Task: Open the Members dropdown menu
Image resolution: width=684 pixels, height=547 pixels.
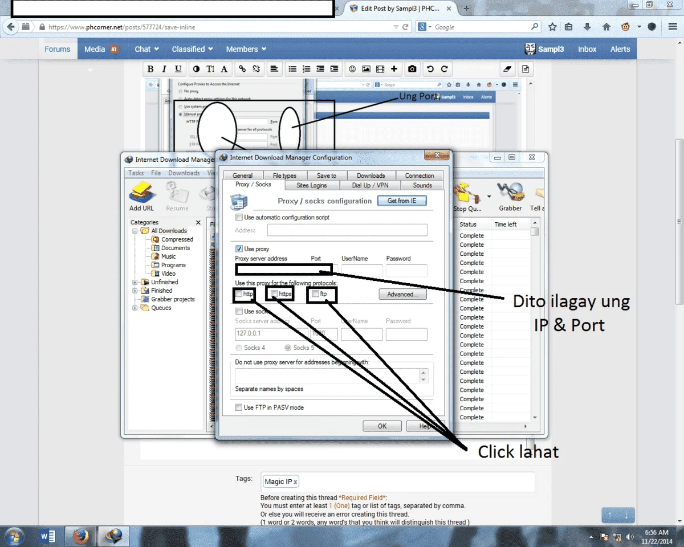Action: pos(246,49)
